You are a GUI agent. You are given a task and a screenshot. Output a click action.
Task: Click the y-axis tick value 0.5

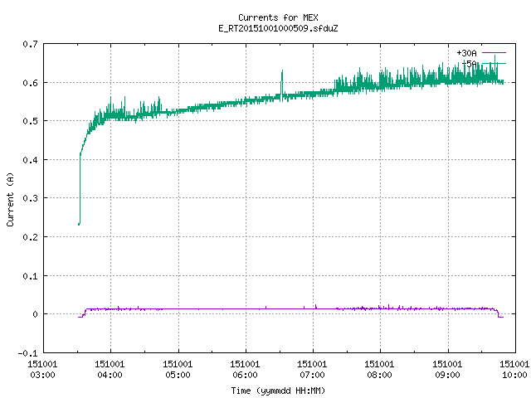(x=30, y=121)
